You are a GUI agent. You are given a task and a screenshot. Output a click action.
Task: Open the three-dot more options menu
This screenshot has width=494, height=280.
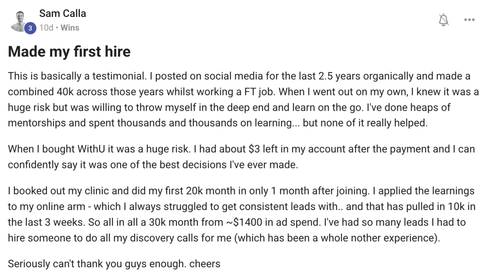[469, 20]
